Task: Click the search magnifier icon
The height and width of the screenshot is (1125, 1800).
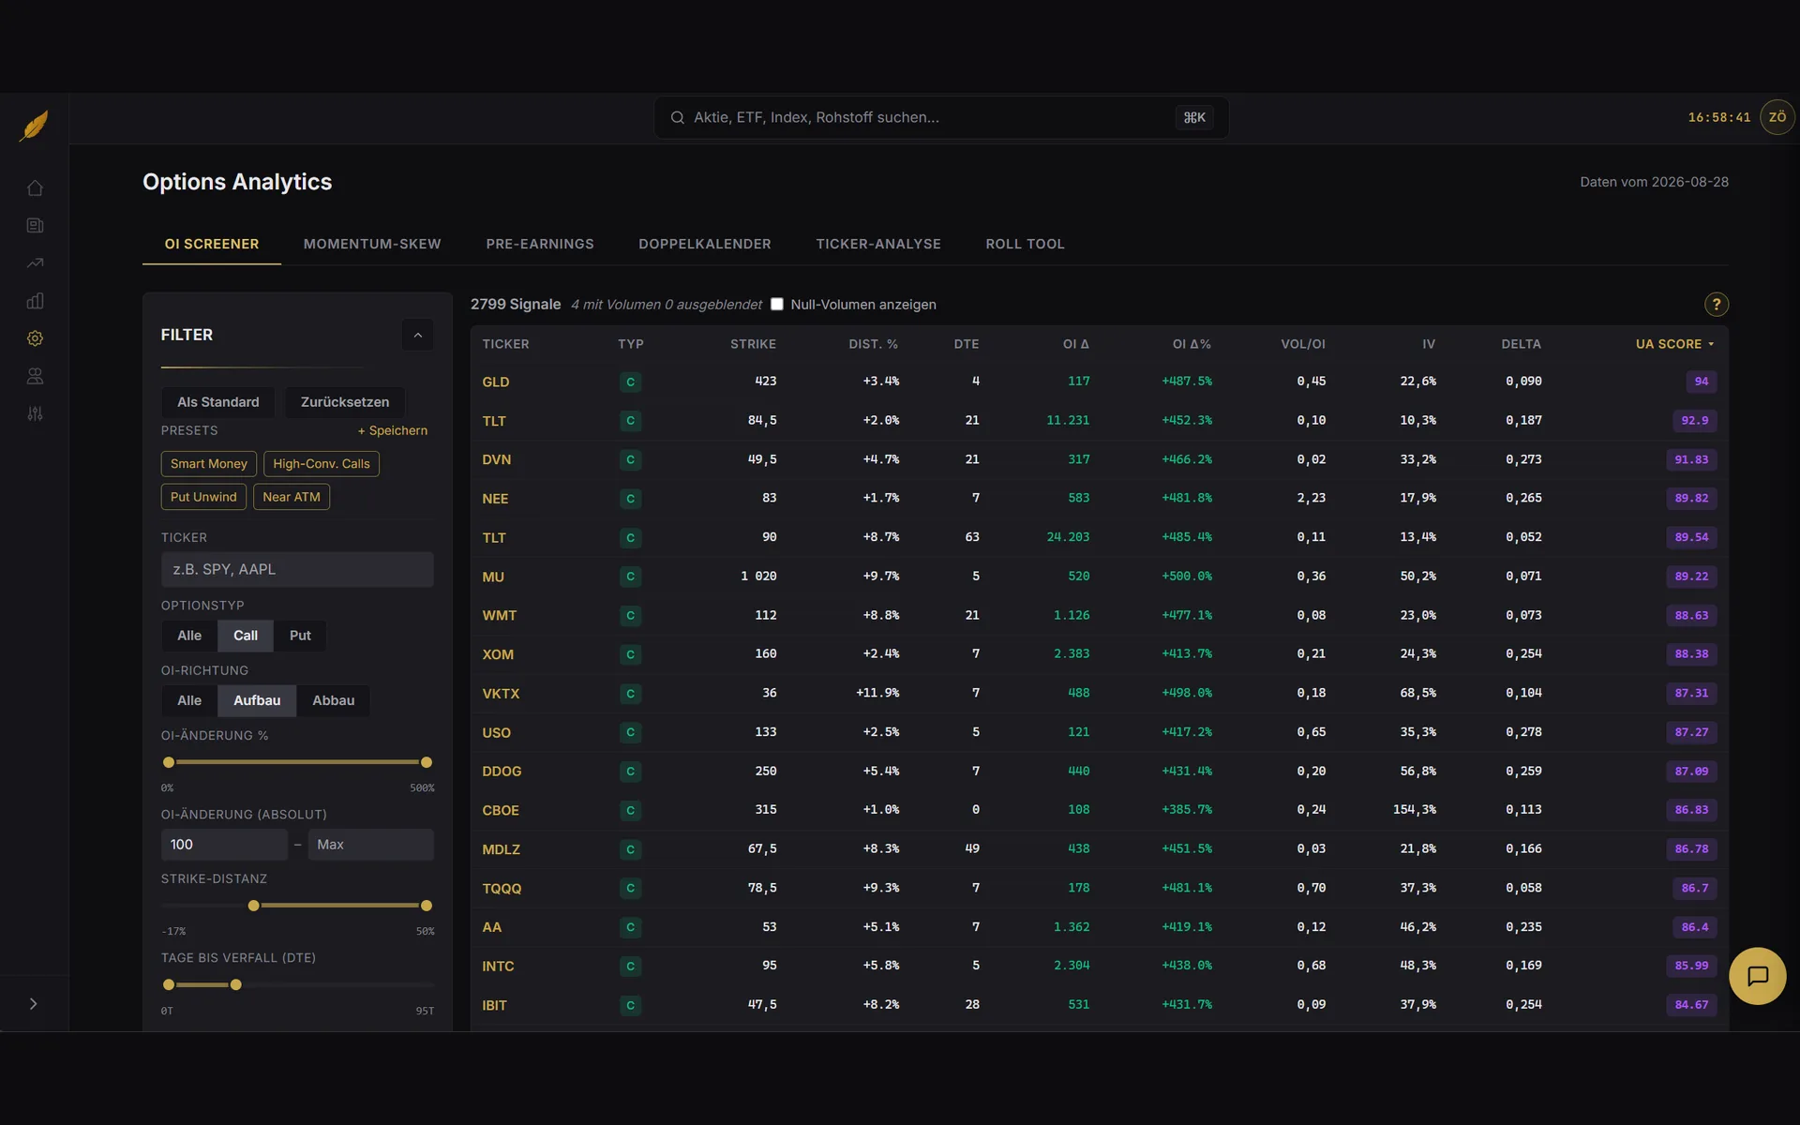Action: click(x=677, y=117)
